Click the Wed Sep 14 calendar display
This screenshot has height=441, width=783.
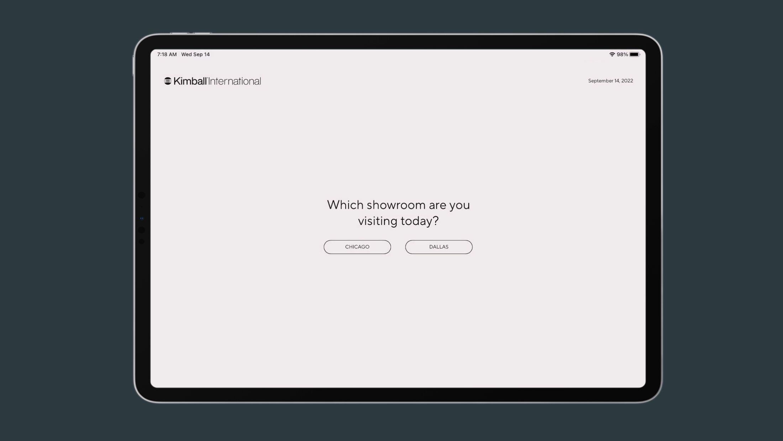[x=196, y=54]
